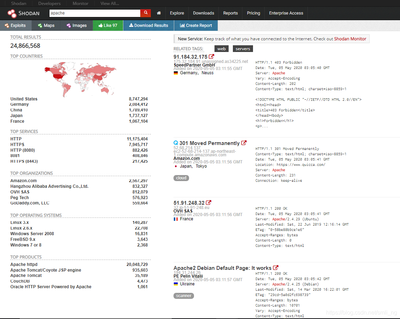Click the cloud tag badge
This screenshot has height=319, width=400.
tap(181, 178)
